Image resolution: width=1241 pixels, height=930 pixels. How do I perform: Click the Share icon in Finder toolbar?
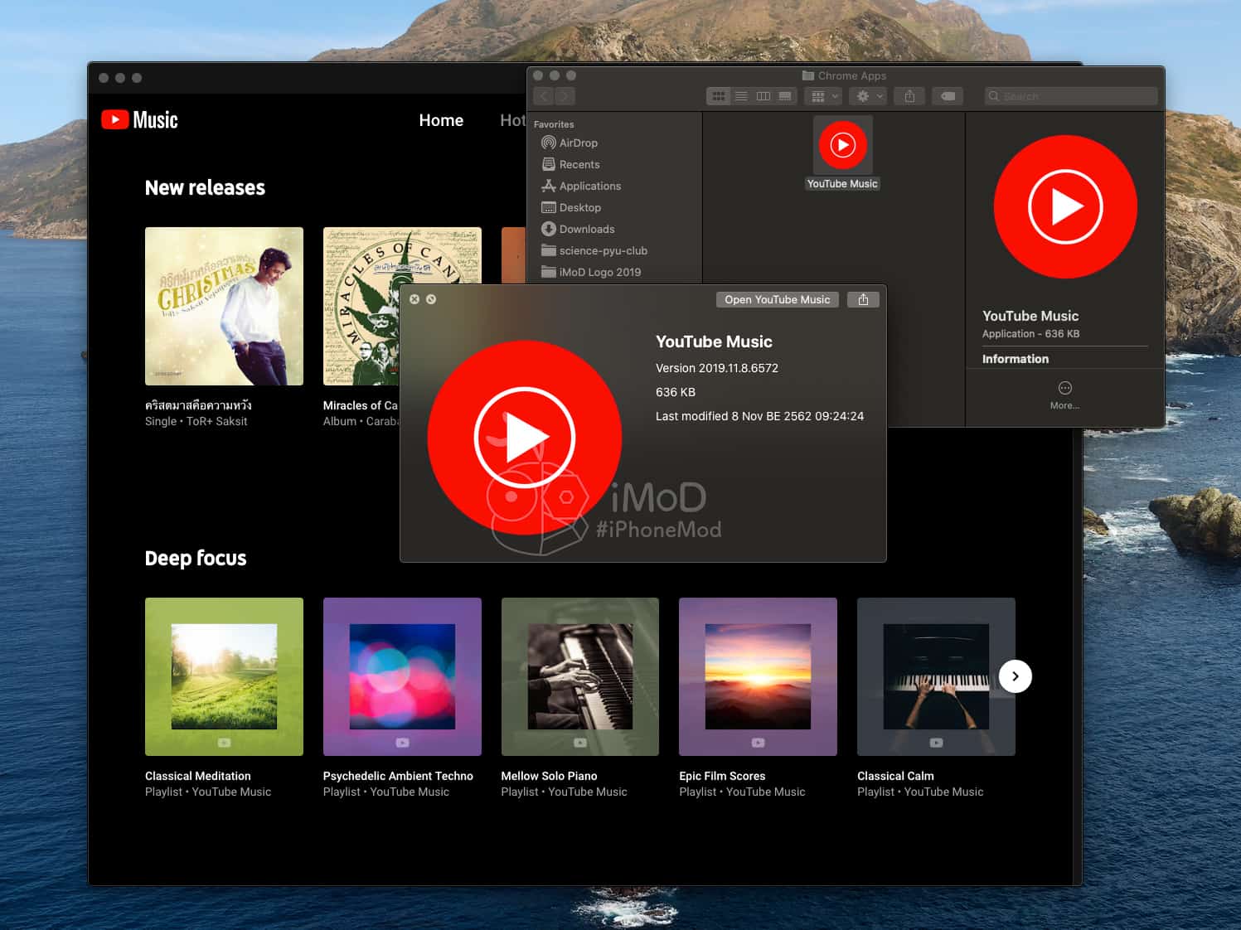(x=909, y=96)
